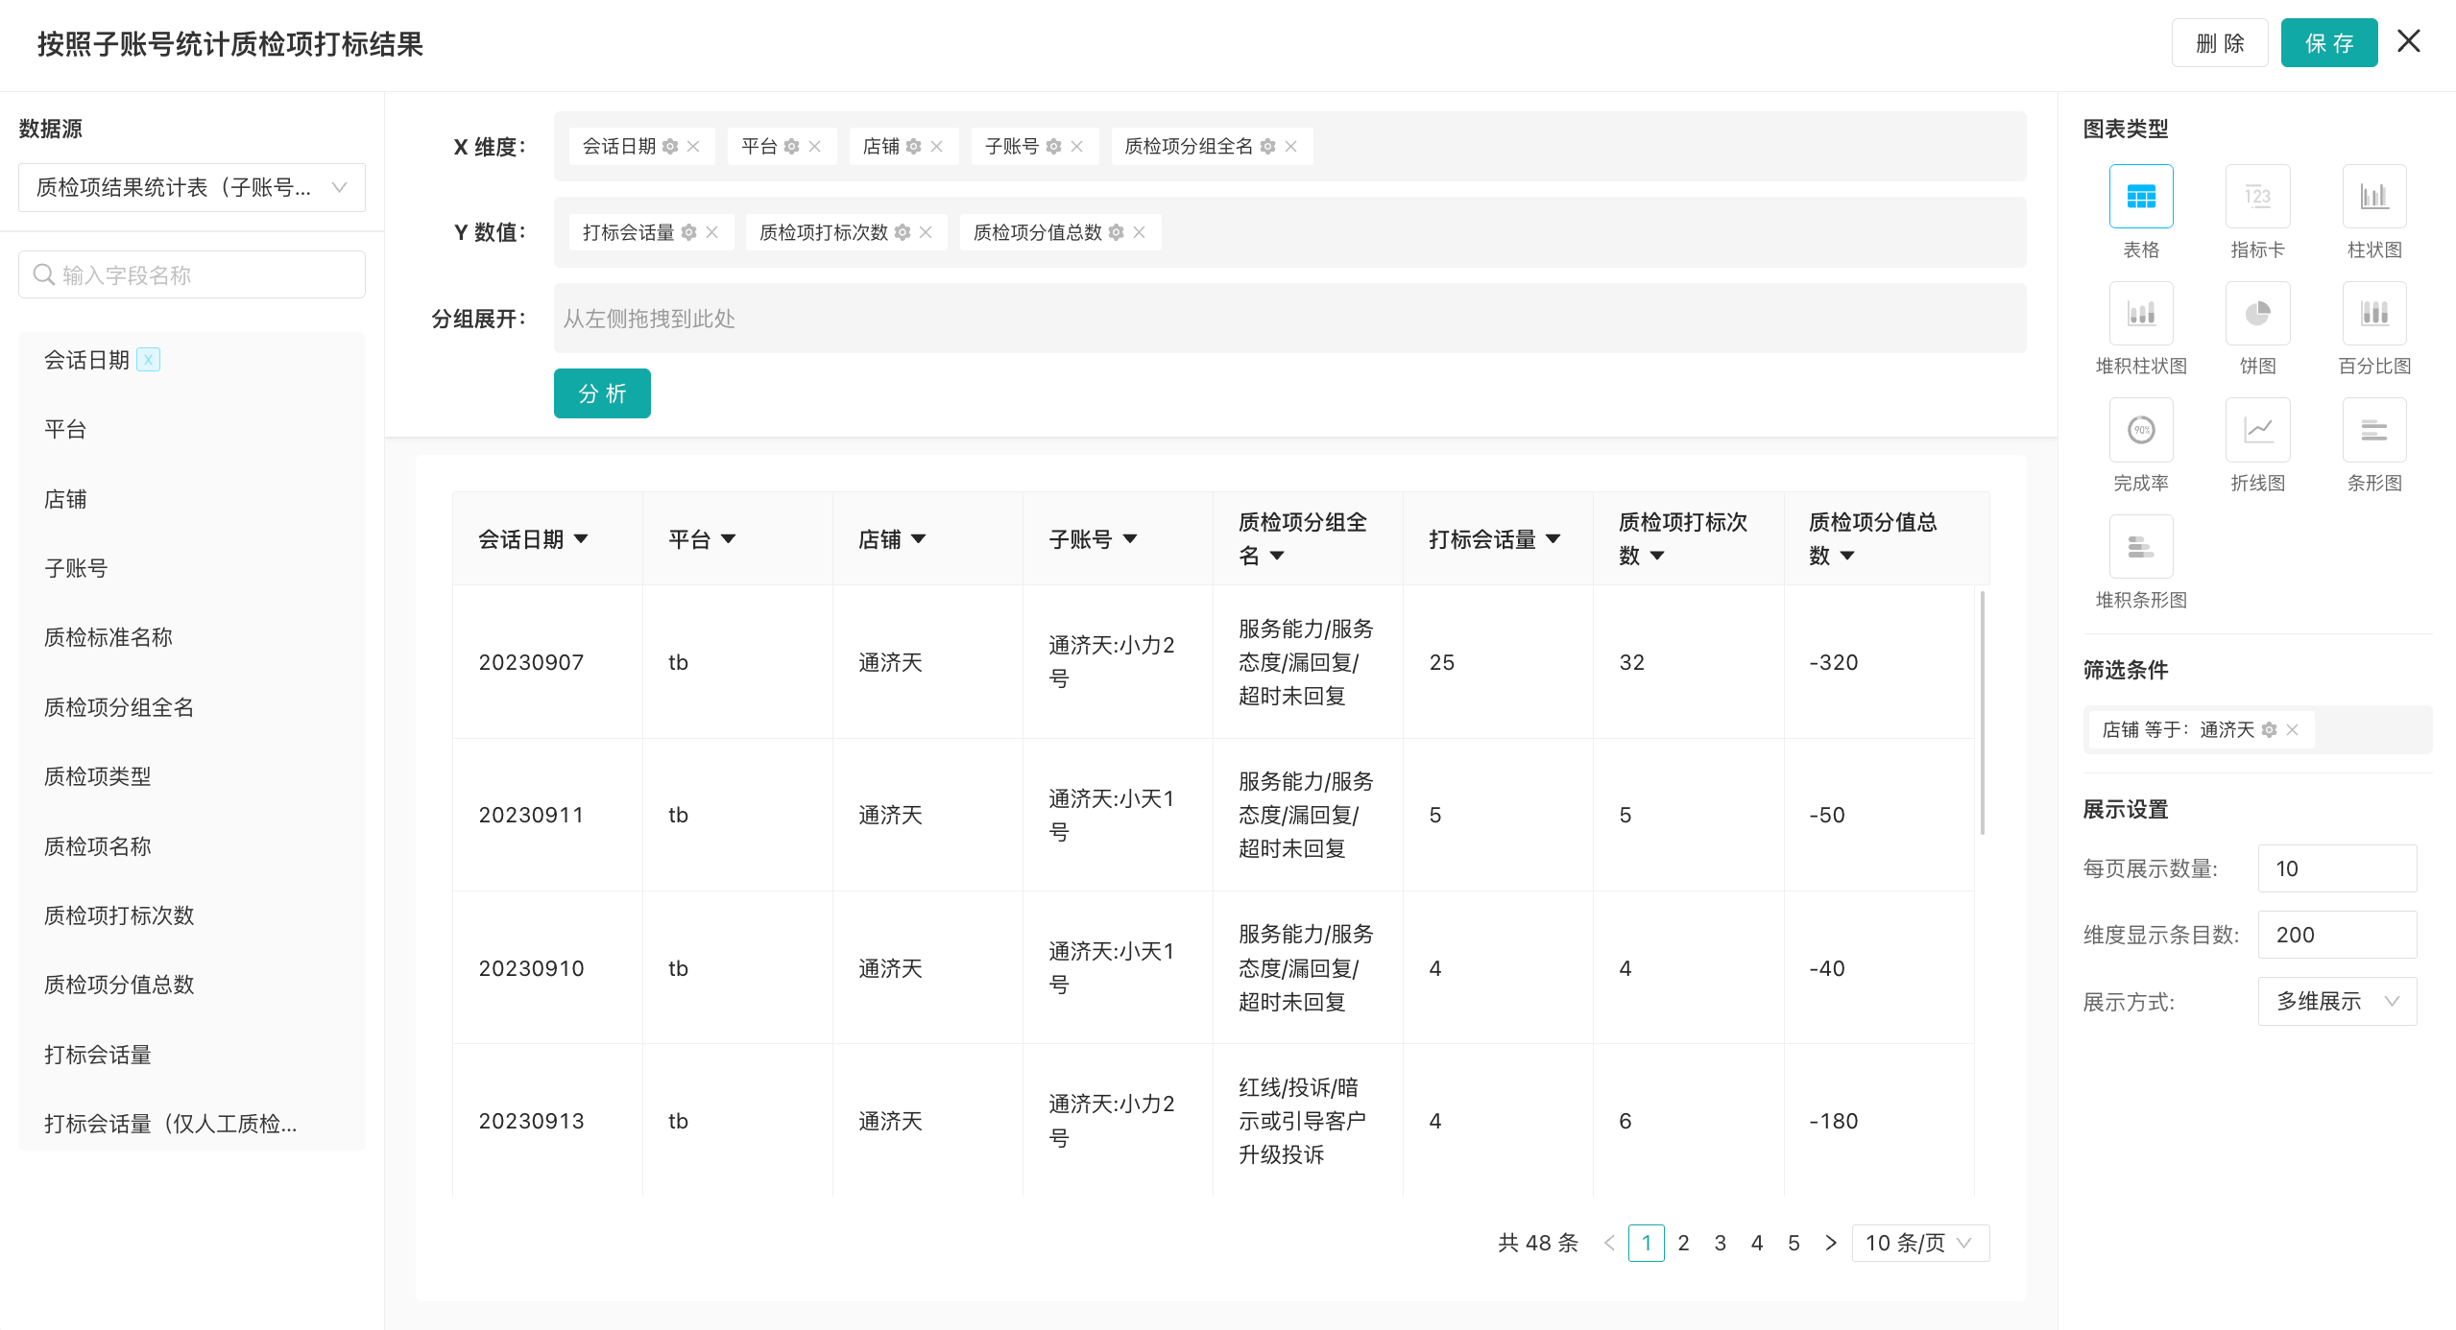Select 质检项名称 field in field list
Viewport: 2456px width, 1330px height.
[x=97, y=847]
